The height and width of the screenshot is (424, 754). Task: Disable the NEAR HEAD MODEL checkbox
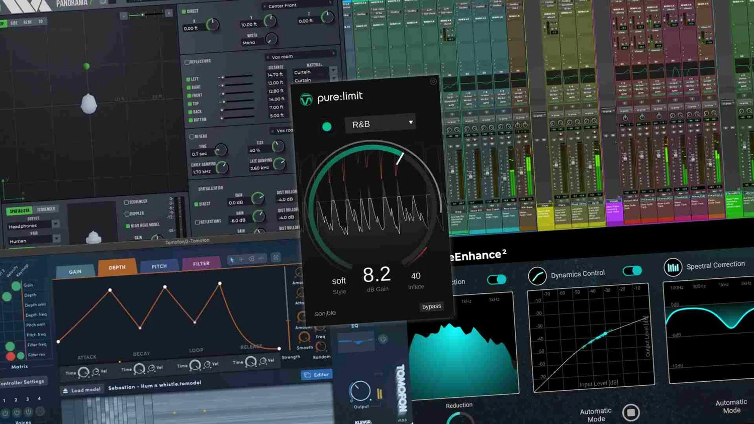click(127, 225)
